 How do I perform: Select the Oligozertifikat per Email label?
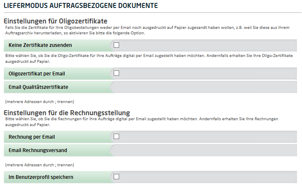tap(36, 74)
